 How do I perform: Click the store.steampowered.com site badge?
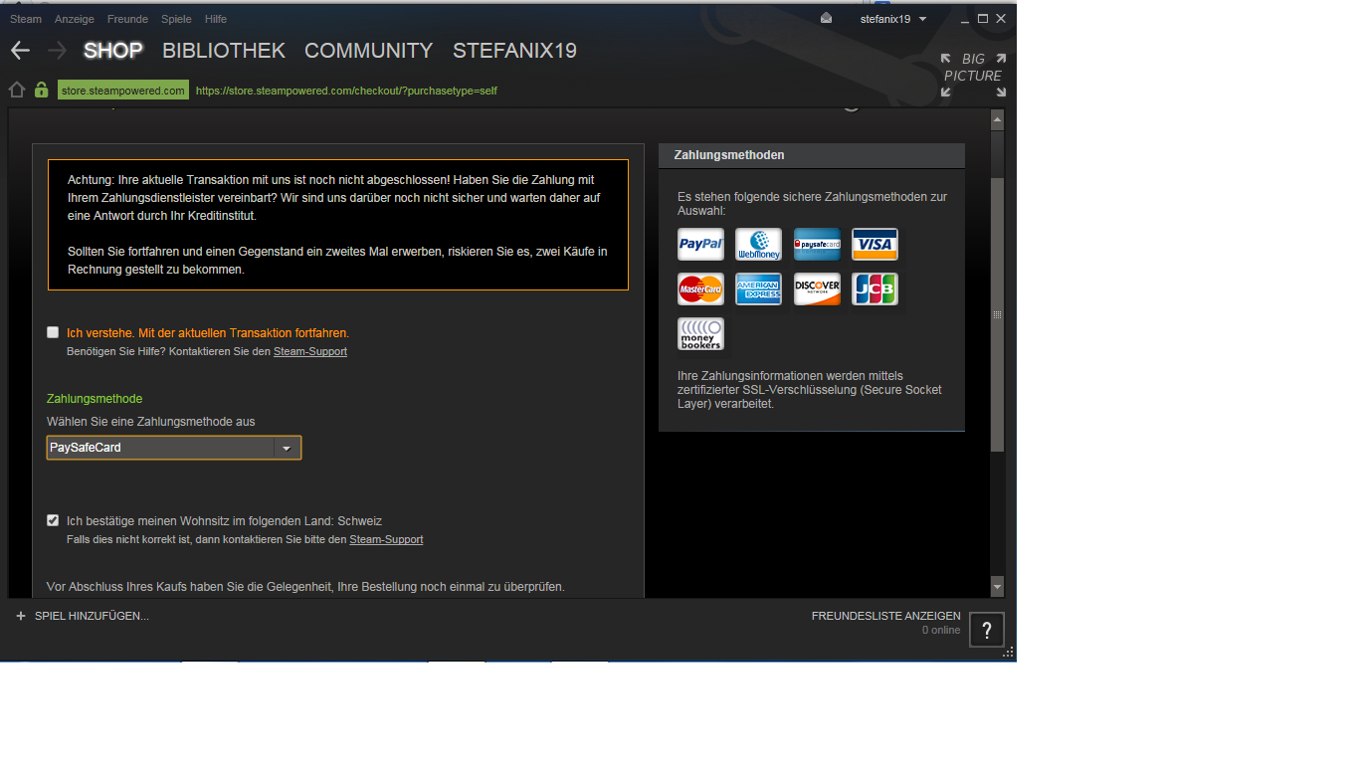[x=123, y=91]
